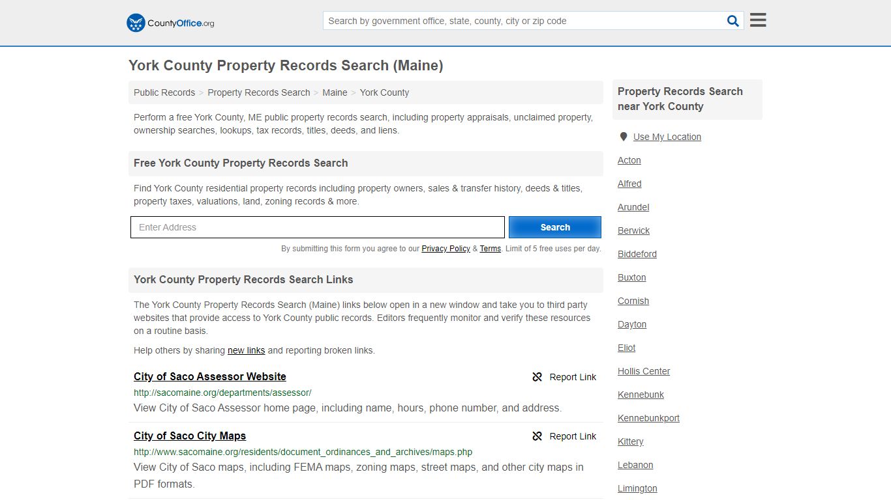This screenshot has width=891, height=500.
Task: Open the Terms link
Action: [x=491, y=249]
